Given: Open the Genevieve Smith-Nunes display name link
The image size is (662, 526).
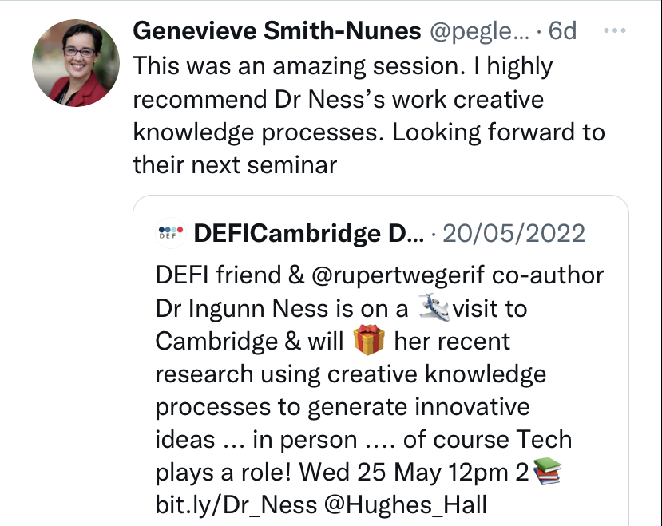Looking at the screenshot, I should [276, 31].
